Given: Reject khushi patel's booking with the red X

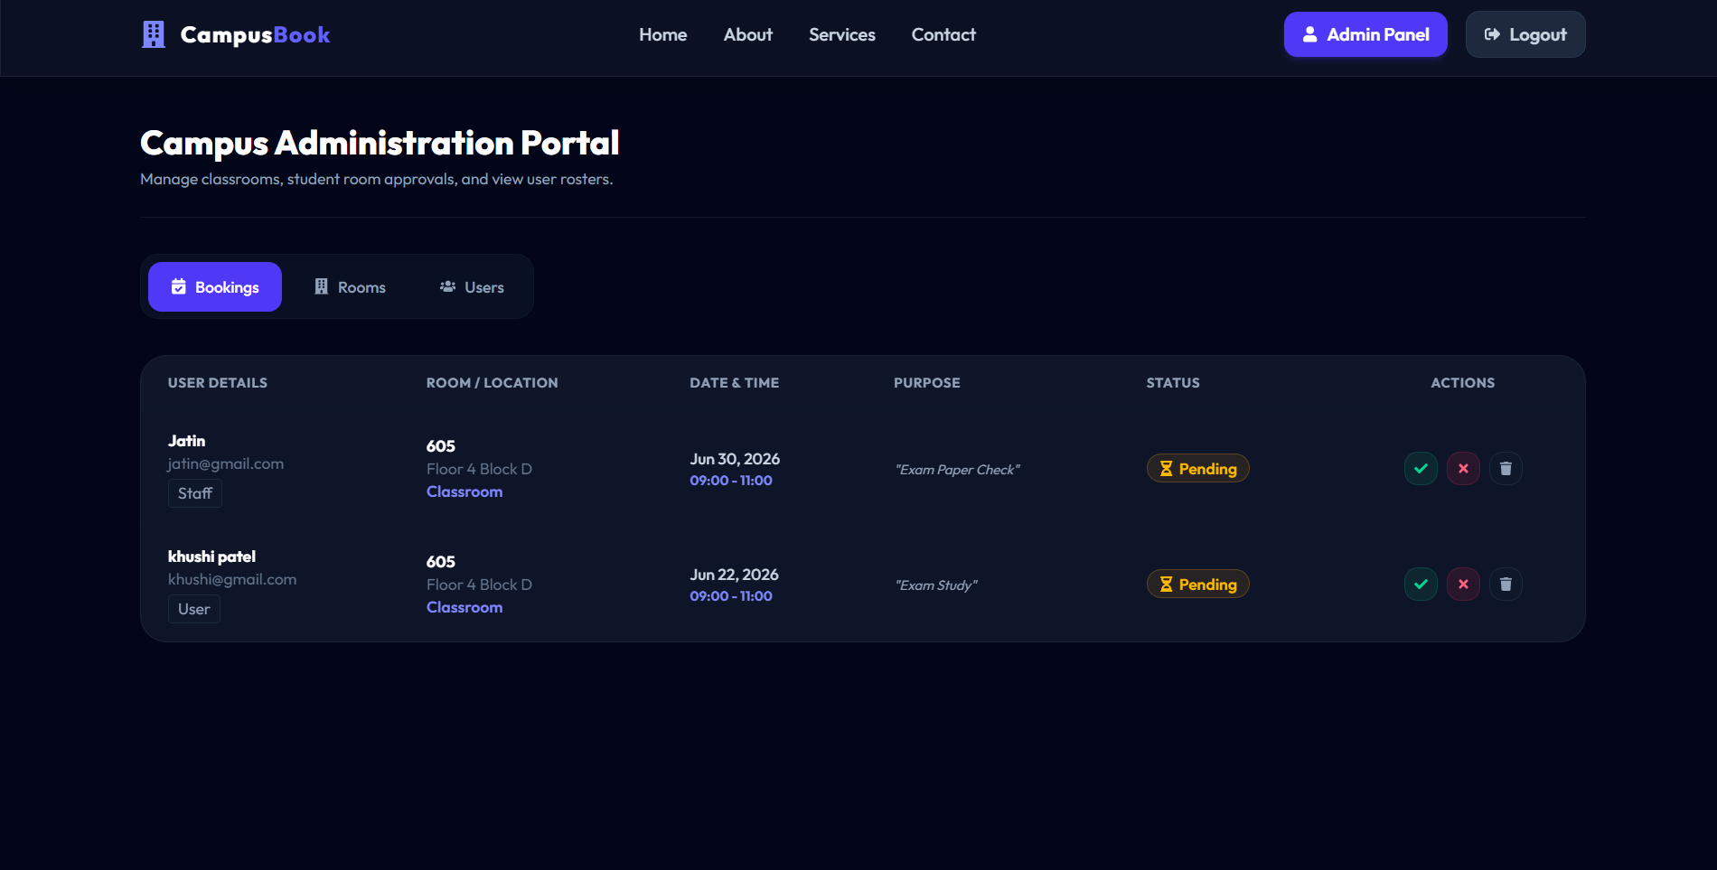Looking at the screenshot, I should 1463,585.
